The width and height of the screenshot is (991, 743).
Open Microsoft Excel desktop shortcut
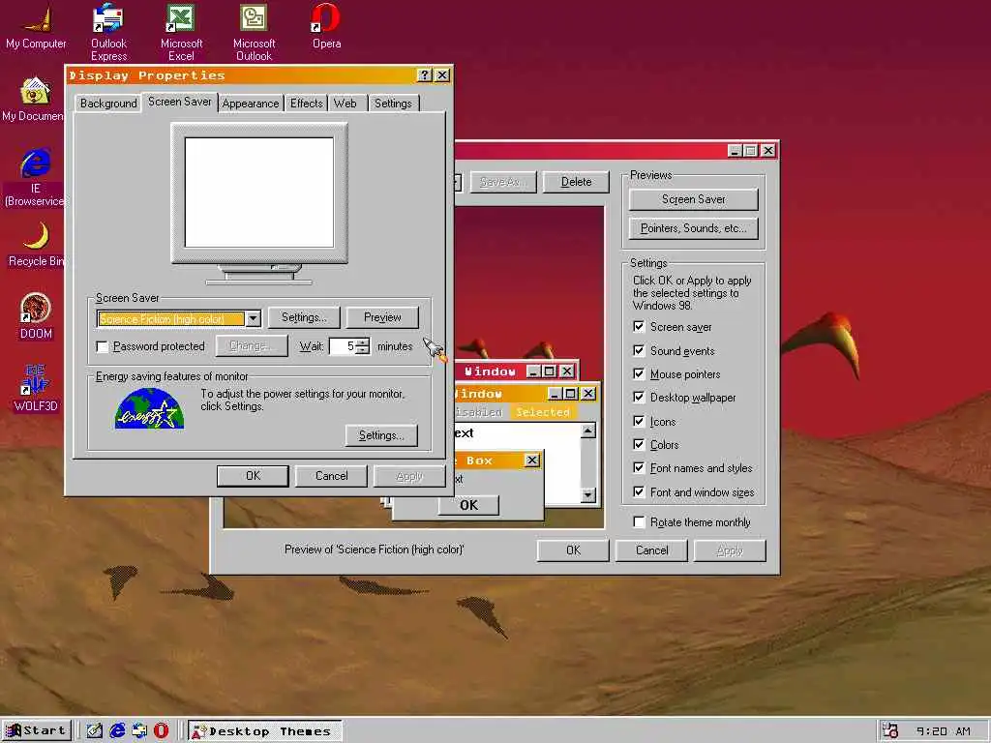point(181,32)
